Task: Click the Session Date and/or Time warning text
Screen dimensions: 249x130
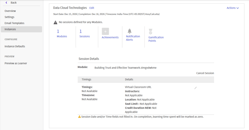Action: [x=142, y=117]
